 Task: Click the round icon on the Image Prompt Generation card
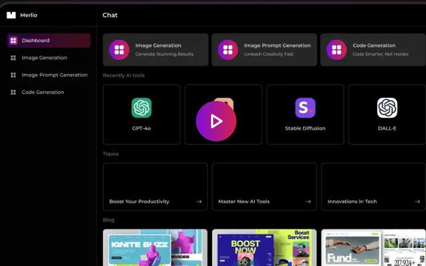point(228,50)
